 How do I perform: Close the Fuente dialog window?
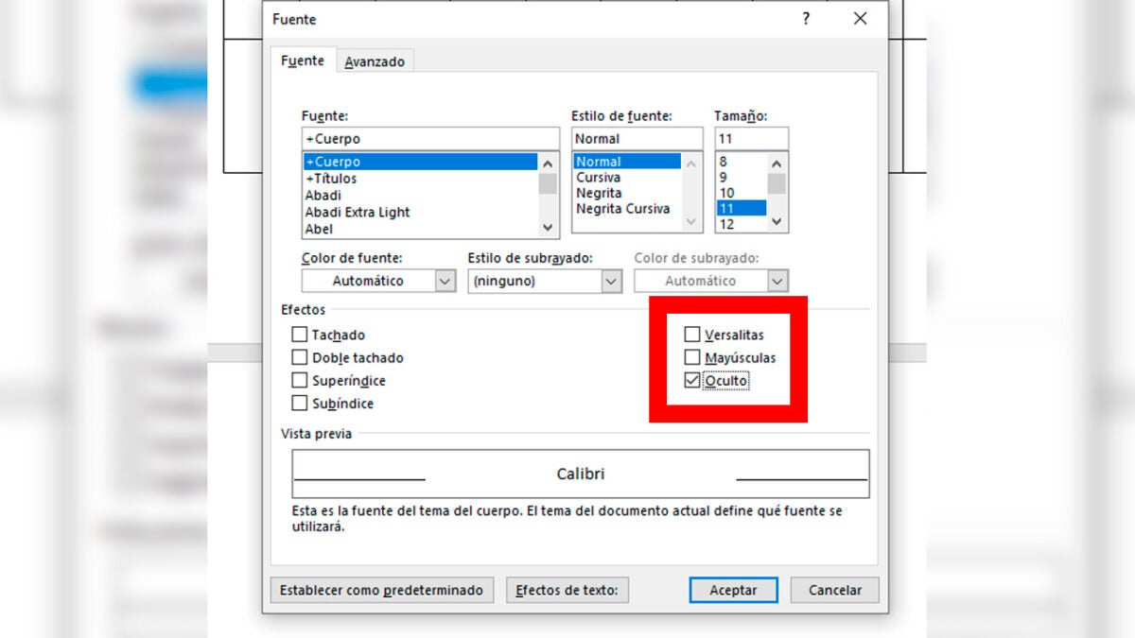pyautogui.click(x=860, y=19)
